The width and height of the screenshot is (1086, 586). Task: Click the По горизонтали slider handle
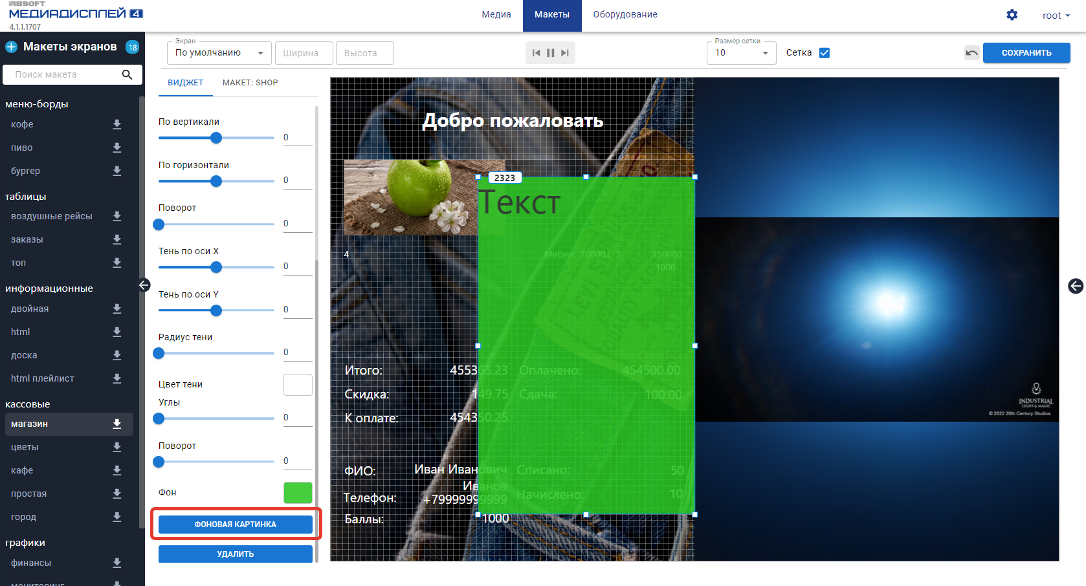coord(216,181)
